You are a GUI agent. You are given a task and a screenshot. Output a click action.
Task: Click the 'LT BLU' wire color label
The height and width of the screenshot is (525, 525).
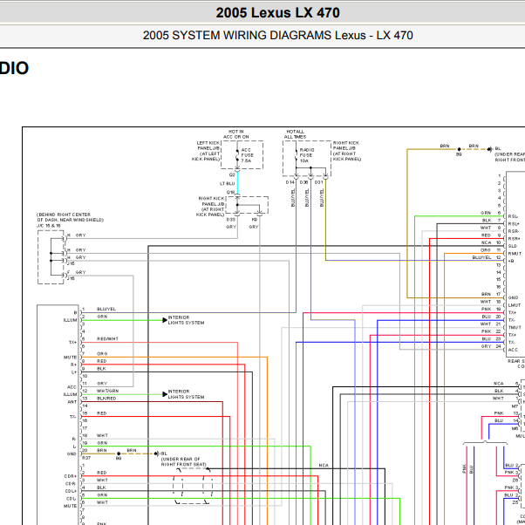click(227, 183)
